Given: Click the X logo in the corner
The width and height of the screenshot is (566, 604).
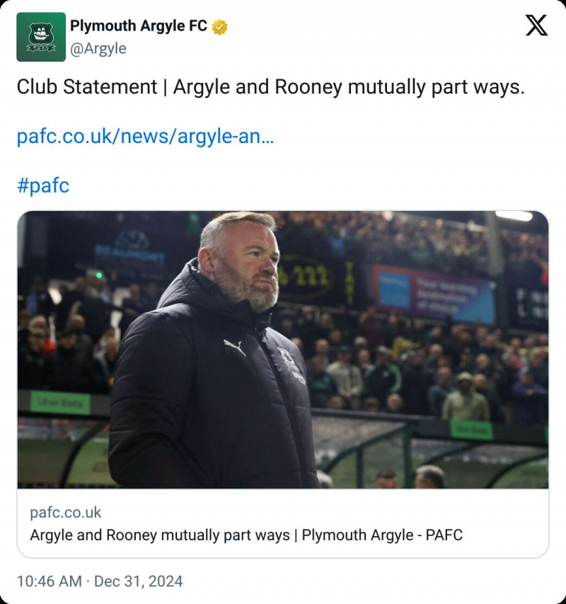Looking at the screenshot, I should point(536,25).
